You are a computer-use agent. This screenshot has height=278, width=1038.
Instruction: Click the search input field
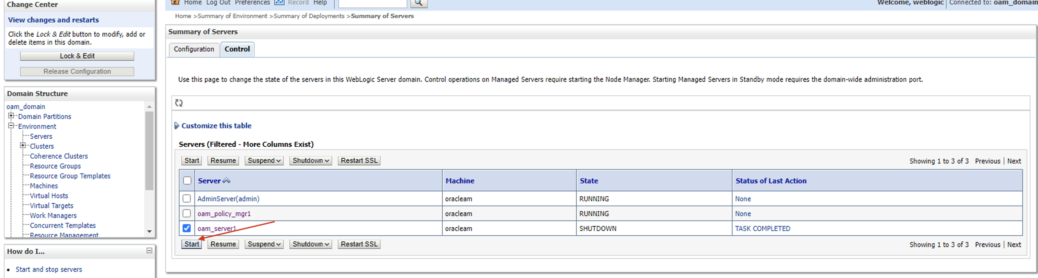tap(372, 4)
